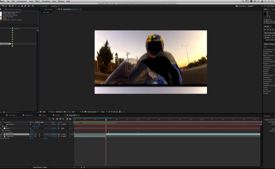Viewport: 275px width, 169px height.
Task: Open the Window menu in the menu bar
Action: pyautogui.click(x=61, y=1)
